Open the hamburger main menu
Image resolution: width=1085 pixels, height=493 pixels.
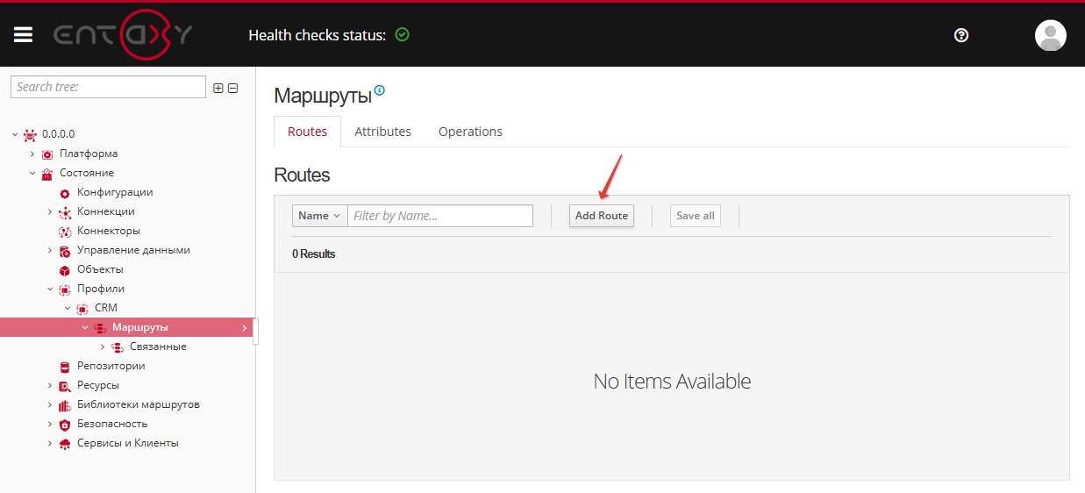23,35
